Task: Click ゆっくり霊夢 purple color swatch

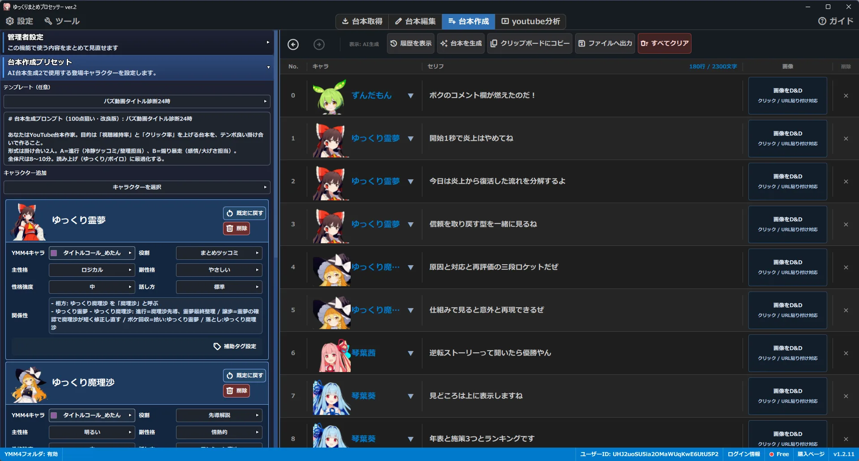Action: click(x=54, y=253)
